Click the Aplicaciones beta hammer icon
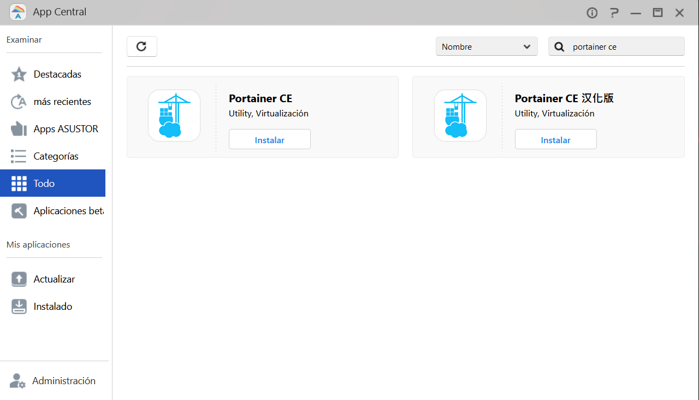 [19, 211]
